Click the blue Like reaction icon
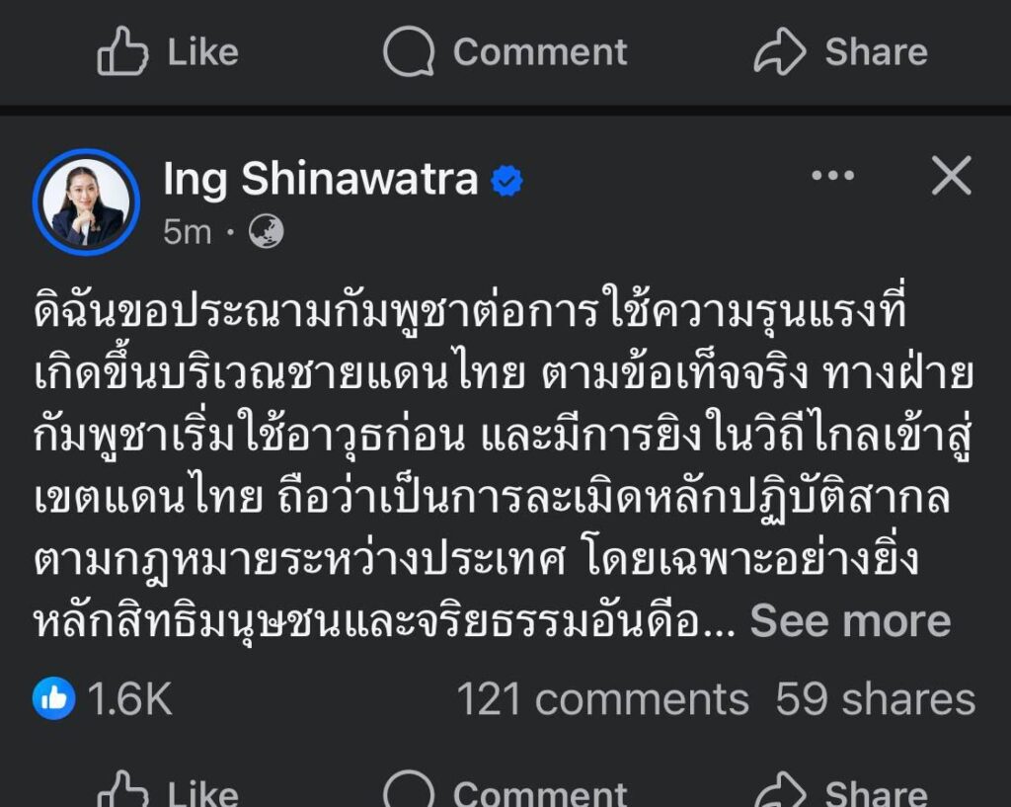This screenshot has height=807, width=1011. pos(54,700)
